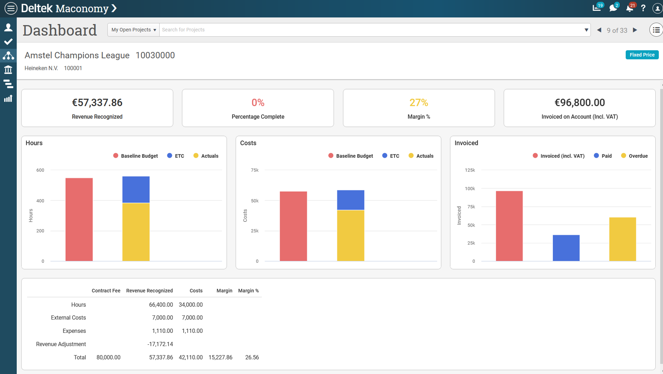Open the projects hierarchy sidebar icon

(x=8, y=55)
